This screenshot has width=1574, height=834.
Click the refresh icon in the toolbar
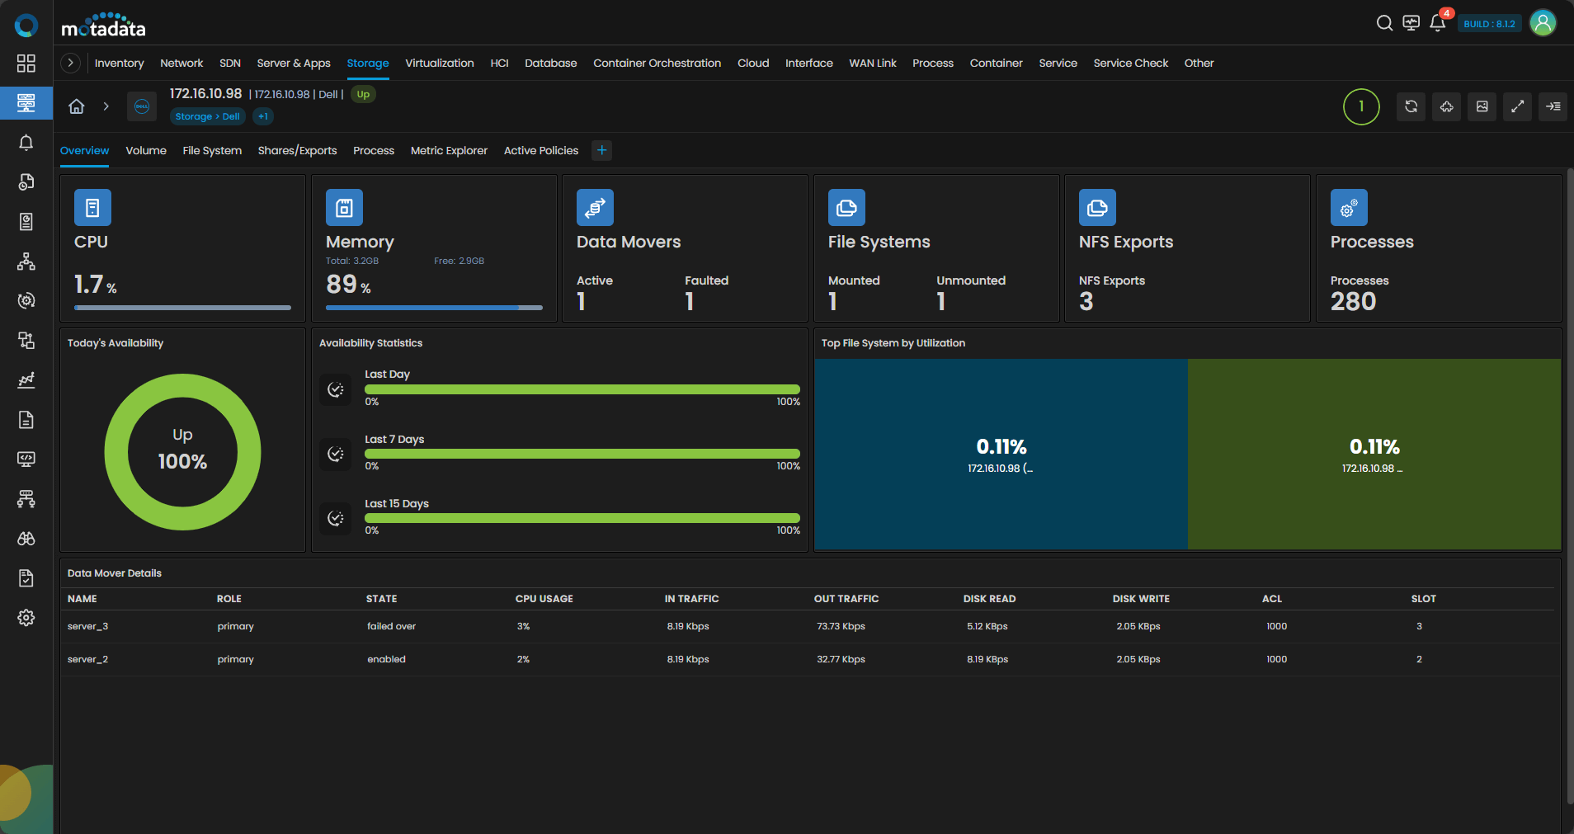1411,106
